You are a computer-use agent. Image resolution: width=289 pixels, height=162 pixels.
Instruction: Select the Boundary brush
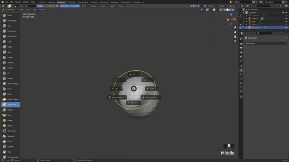[10, 136]
